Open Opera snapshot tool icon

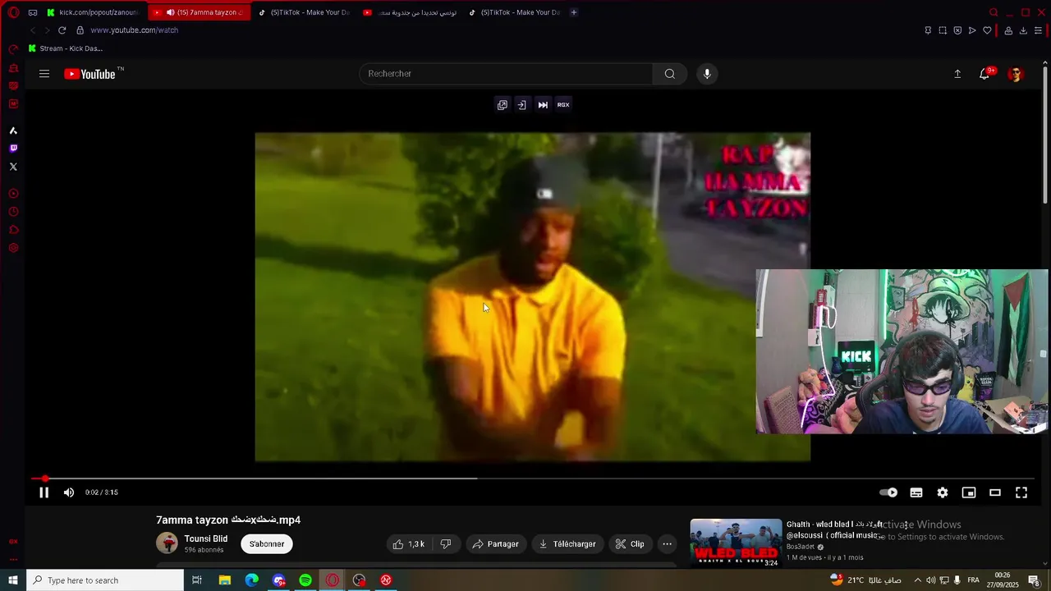point(943,30)
